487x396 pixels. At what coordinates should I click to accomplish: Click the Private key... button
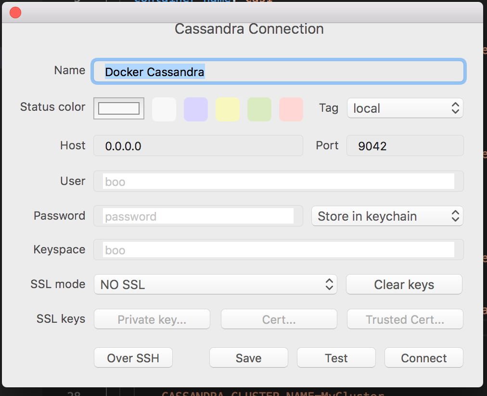(152, 319)
